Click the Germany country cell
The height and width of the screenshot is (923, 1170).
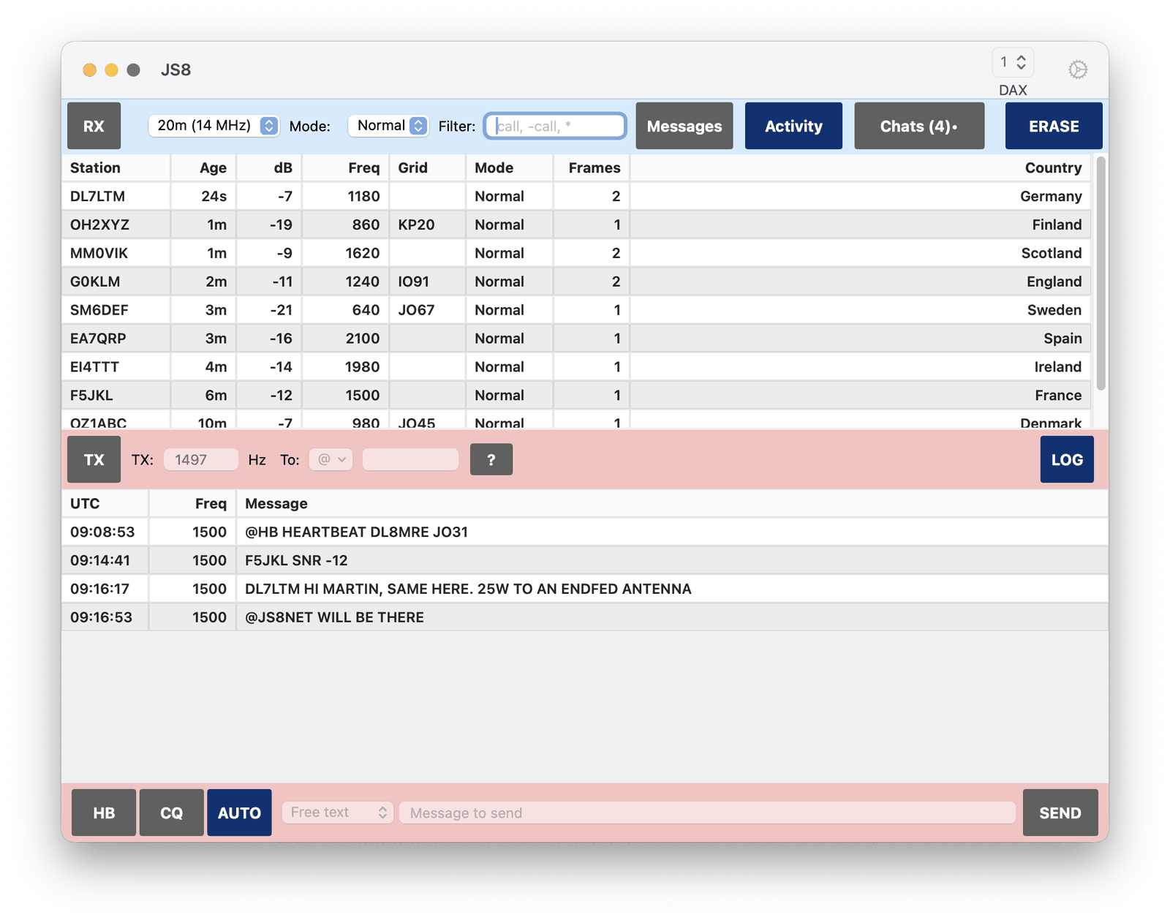click(x=861, y=196)
